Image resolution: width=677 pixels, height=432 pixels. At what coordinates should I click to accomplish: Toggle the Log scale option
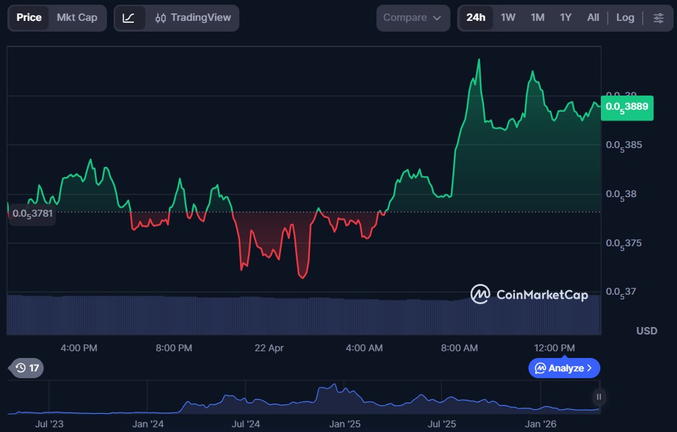(x=625, y=18)
